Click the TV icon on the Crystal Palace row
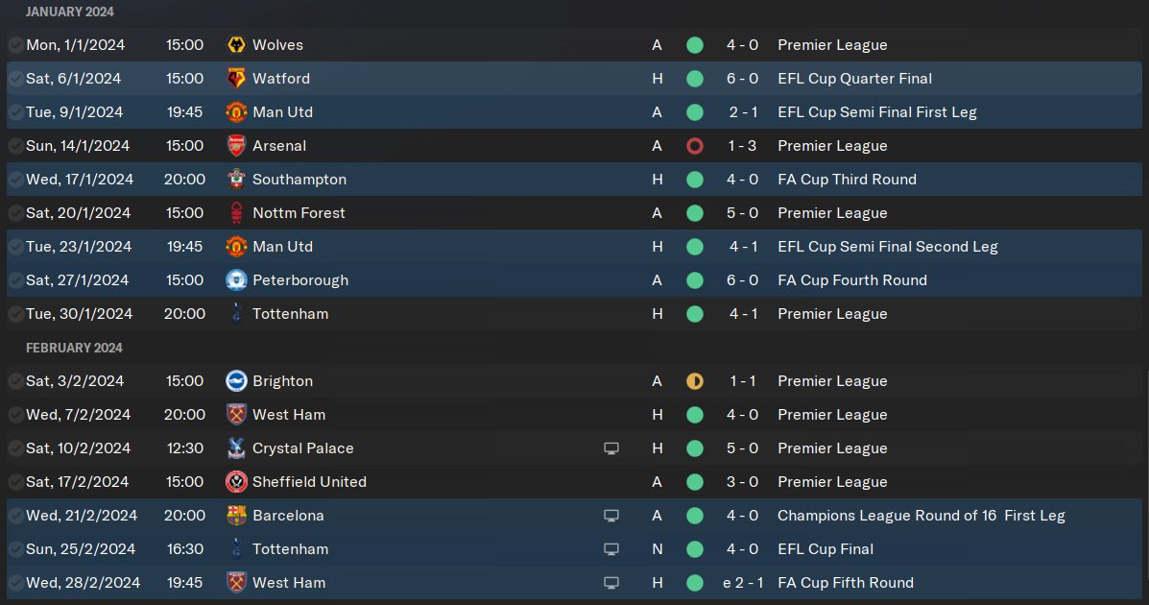 tap(610, 448)
